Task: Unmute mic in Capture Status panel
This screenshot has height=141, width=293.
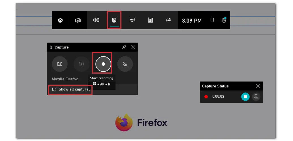Action: [x=256, y=97]
